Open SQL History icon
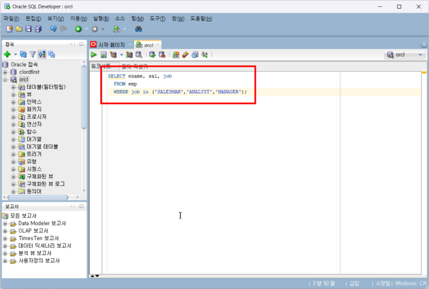The image size is (429, 289). click(195, 55)
